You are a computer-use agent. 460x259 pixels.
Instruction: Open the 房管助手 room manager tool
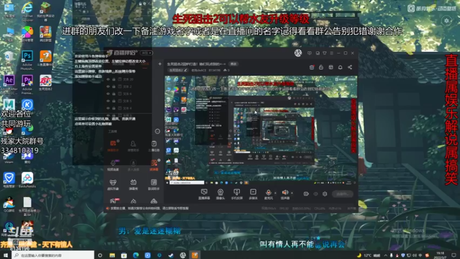(x=133, y=146)
